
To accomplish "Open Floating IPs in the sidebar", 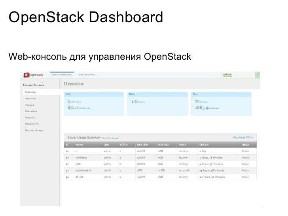I will click(x=32, y=124).
